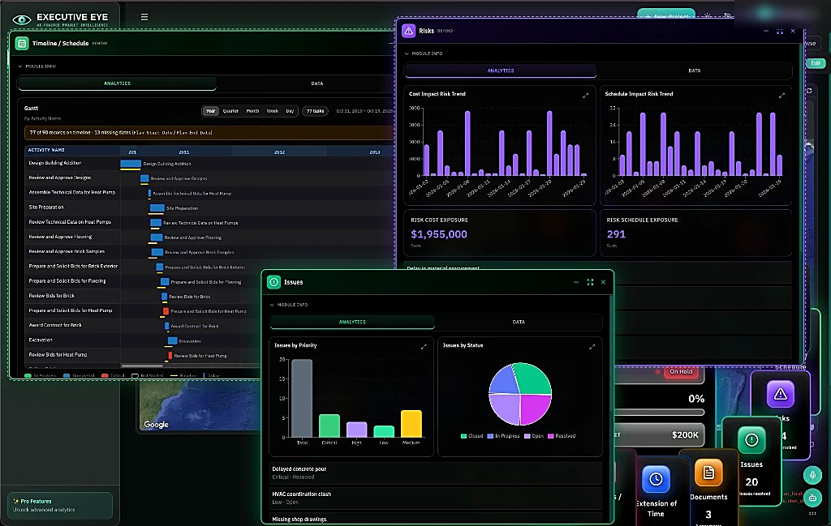Open Analytics tab in Risks window
The image size is (831, 526).
(501, 71)
